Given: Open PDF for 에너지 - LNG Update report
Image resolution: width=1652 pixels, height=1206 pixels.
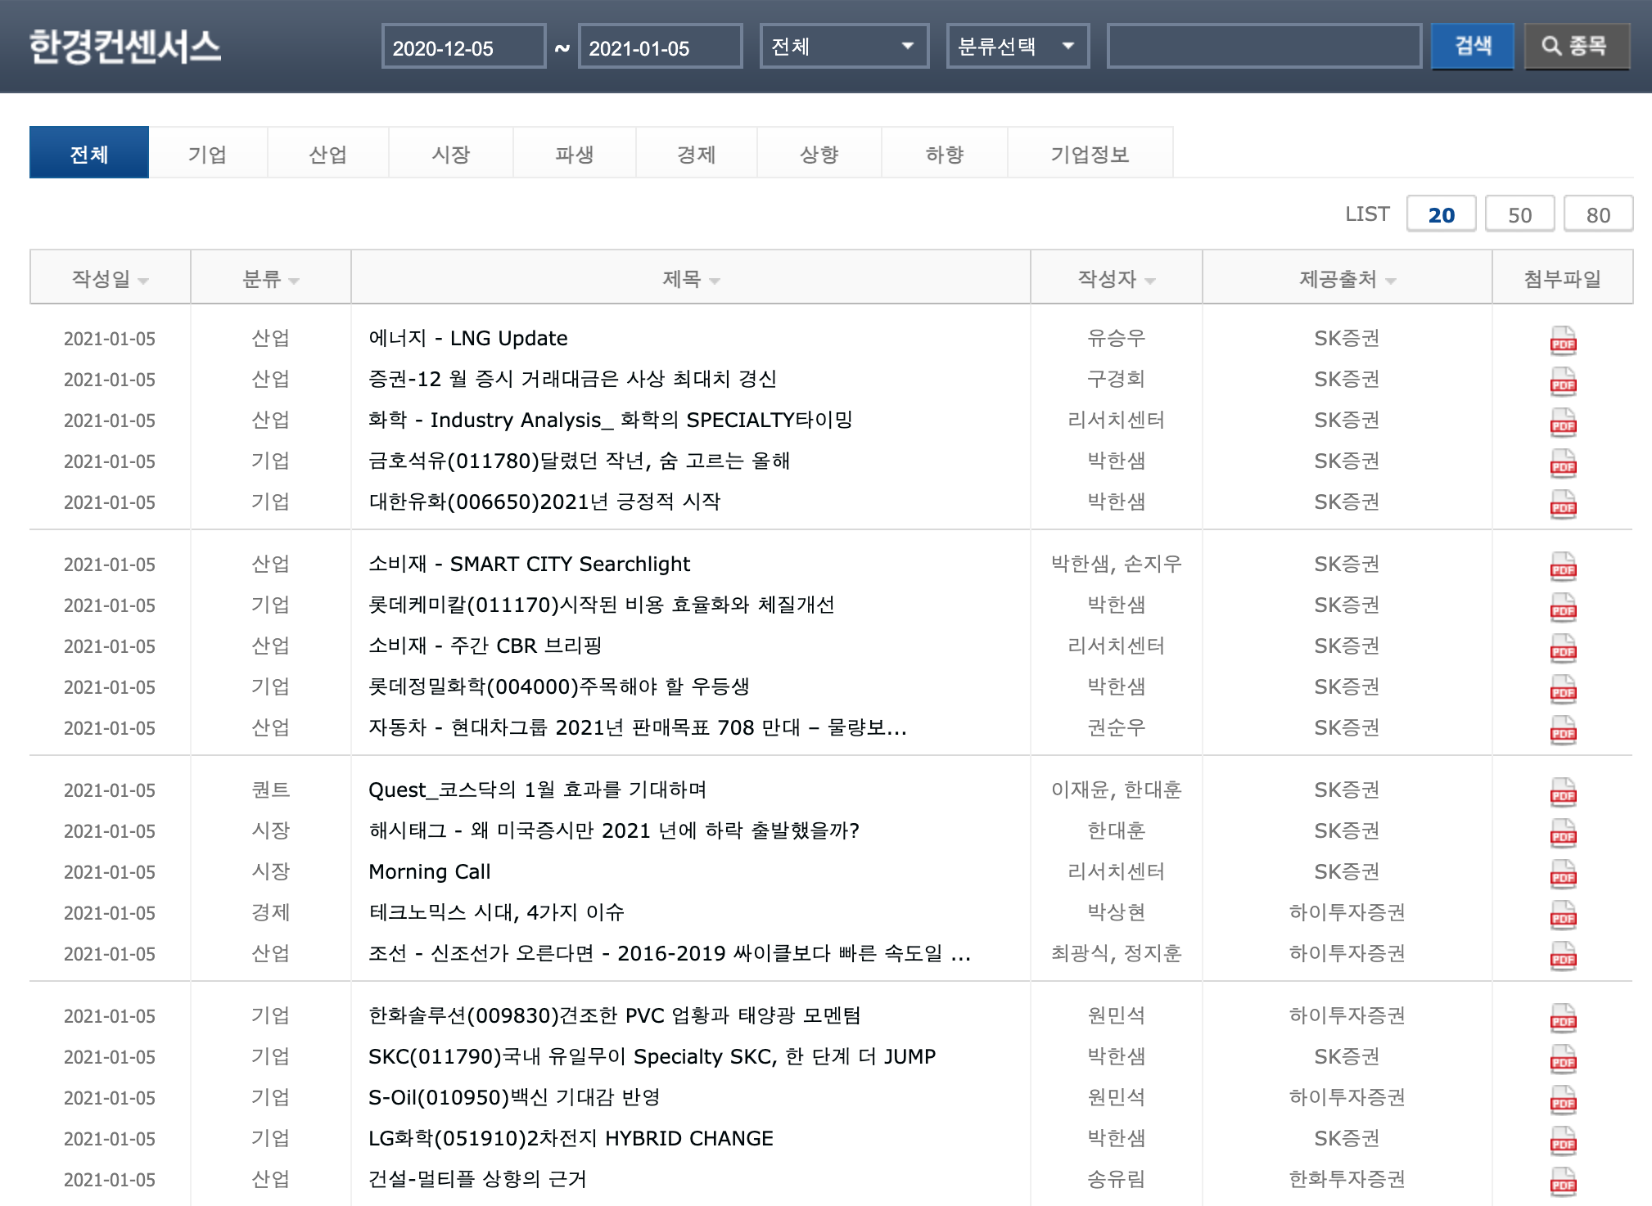Looking at the screenshot, I should [1562, 340].
